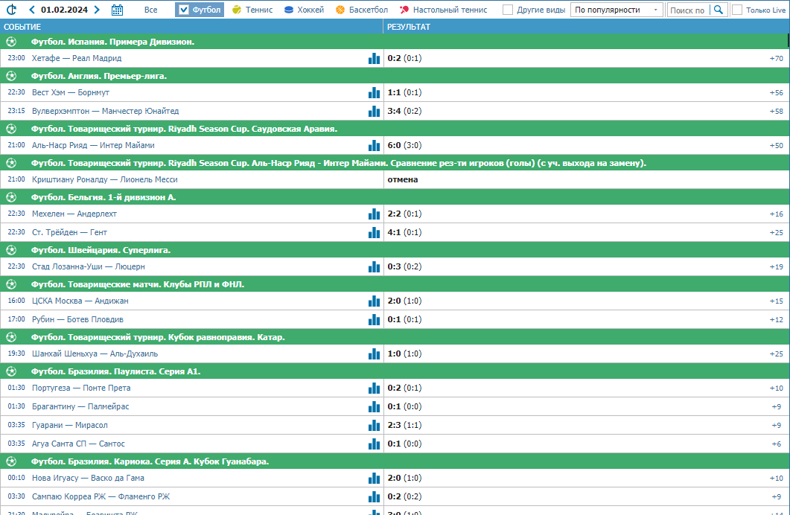
Task: Expand extra results +50 for Аль-Наср Рияд match
Action: [777, 145]
